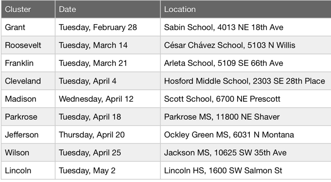Click the Location column header
The width and height of the screenshot is (331, 182).
246,9
